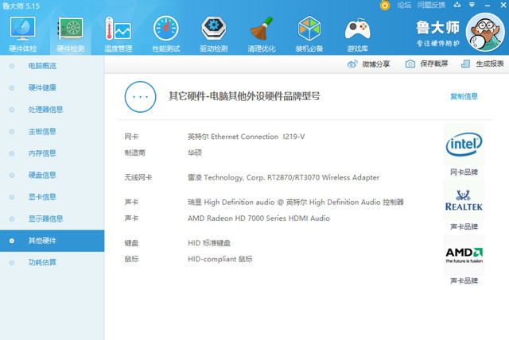This screenshot has height=340, width=509.
Task: Click the round ellipsis 其它硬件 icon
Action: coord(140,97)
